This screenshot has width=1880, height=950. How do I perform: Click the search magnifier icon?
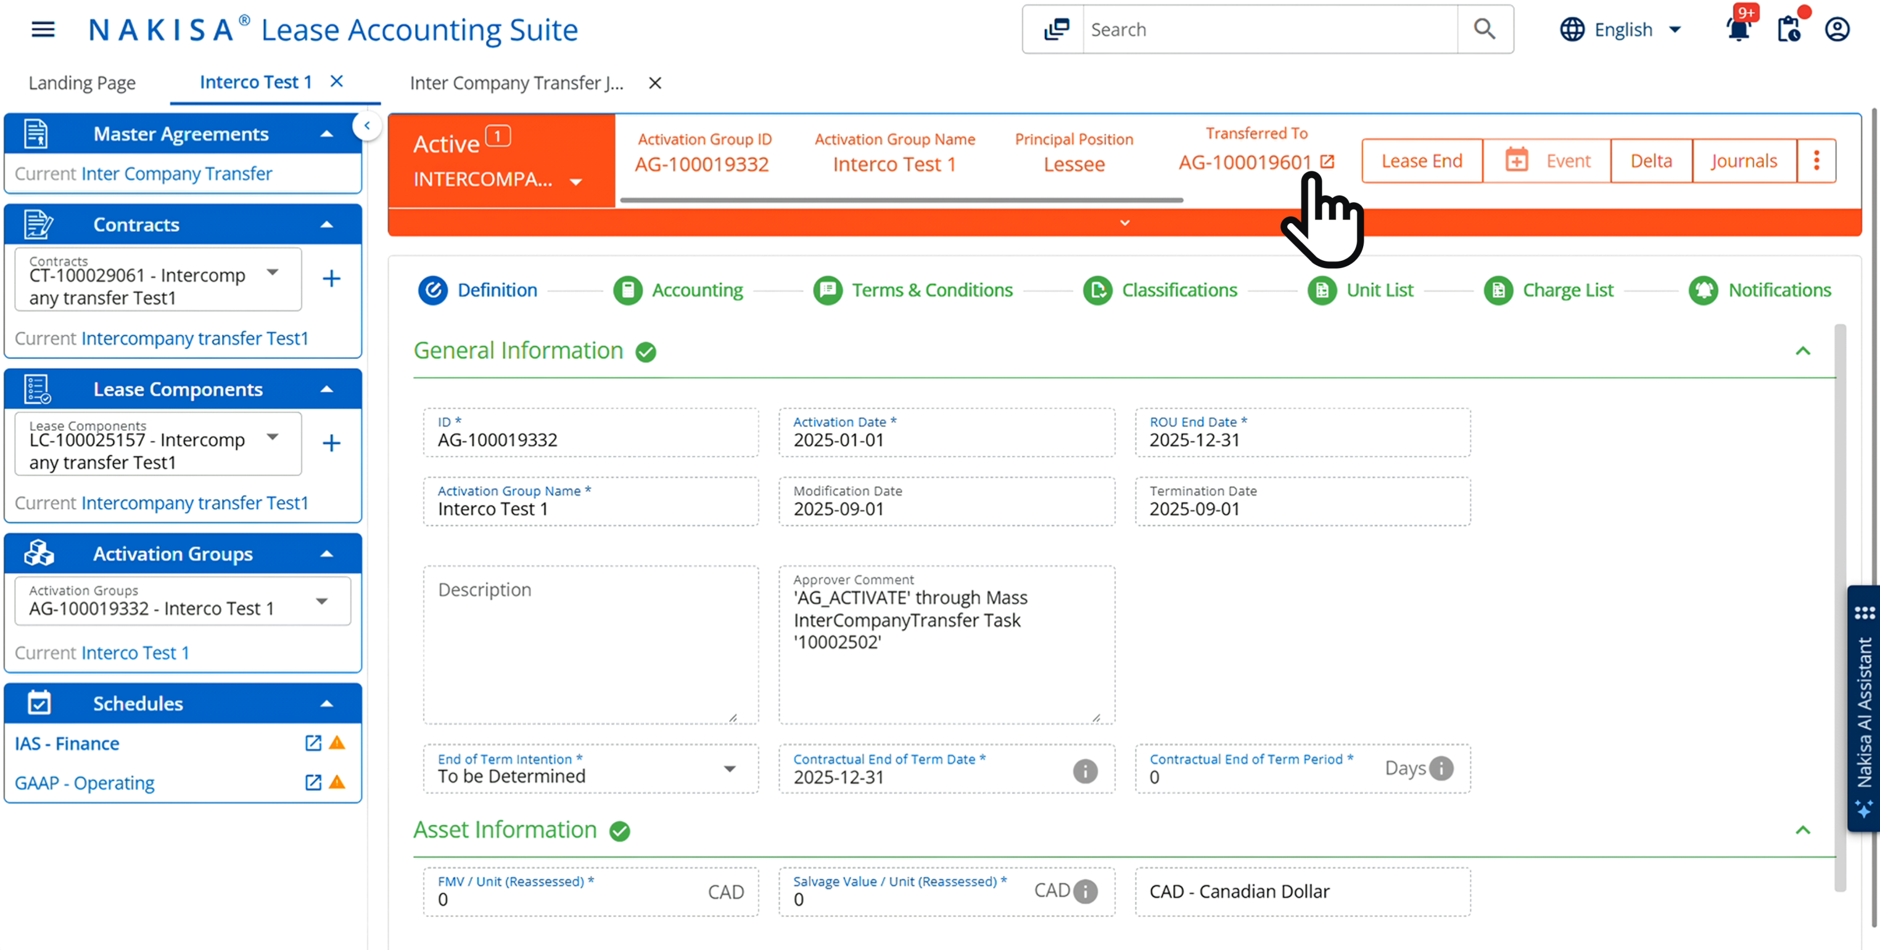pyautogui.click(x=1485, y=29)
